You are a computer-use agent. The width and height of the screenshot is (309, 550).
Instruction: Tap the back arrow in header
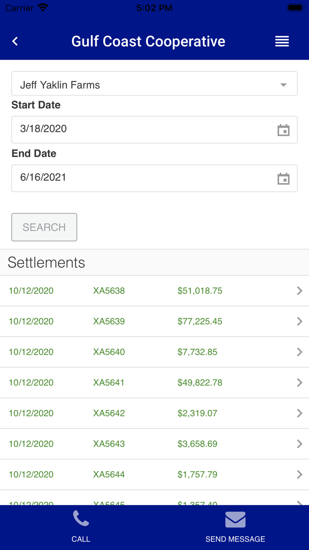click(x=15, y=41)
